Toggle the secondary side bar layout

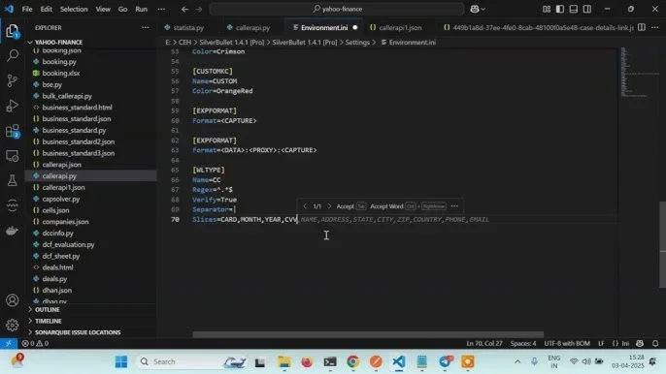click(x=587, y=9)
